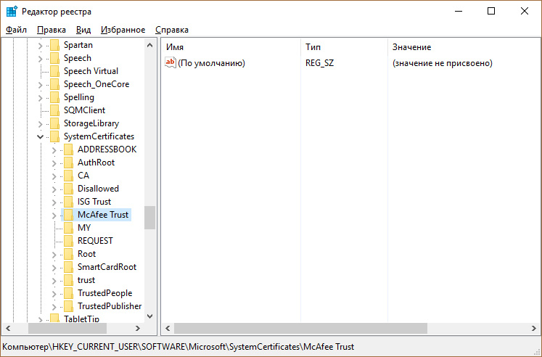Viewport: 542px width, 357px height.
Task: Expand the ADDRESSBOOK key
Action: click(54, 150)
